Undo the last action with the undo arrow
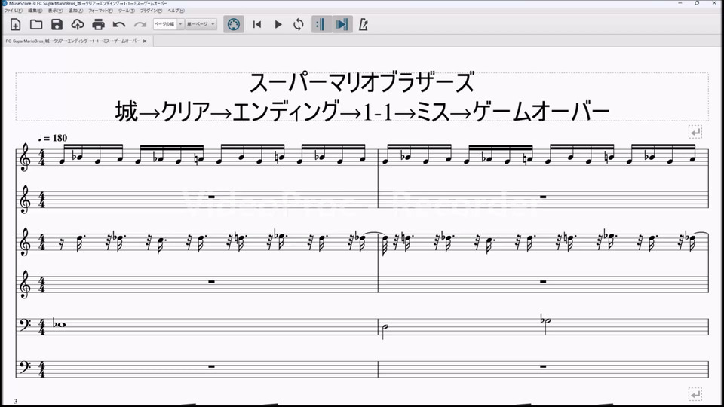This screenshot has height=407, width=724. click(x=119, y=24)
